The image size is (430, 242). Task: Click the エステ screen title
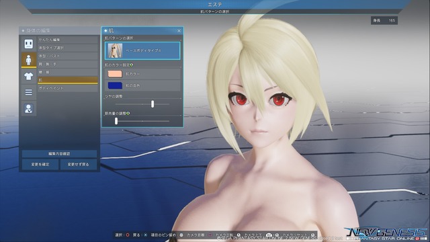click(215, 5)
